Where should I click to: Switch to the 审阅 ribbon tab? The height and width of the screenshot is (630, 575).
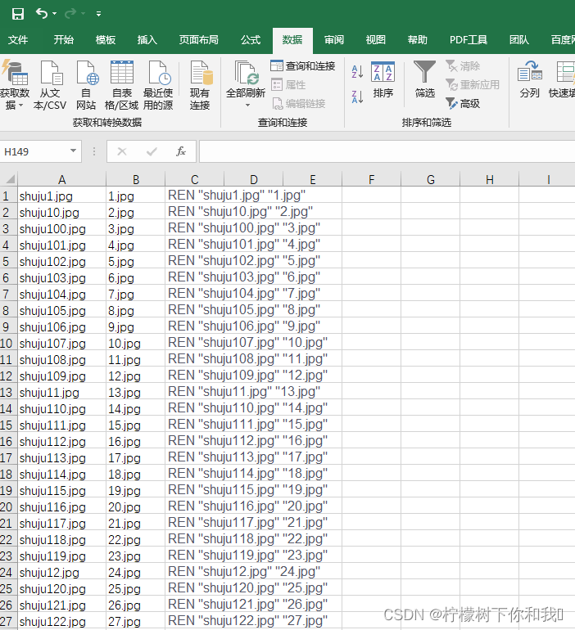(333, 40)
